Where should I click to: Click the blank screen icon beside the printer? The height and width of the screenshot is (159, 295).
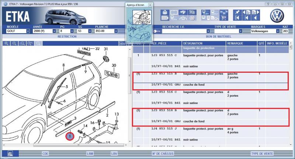174,13
